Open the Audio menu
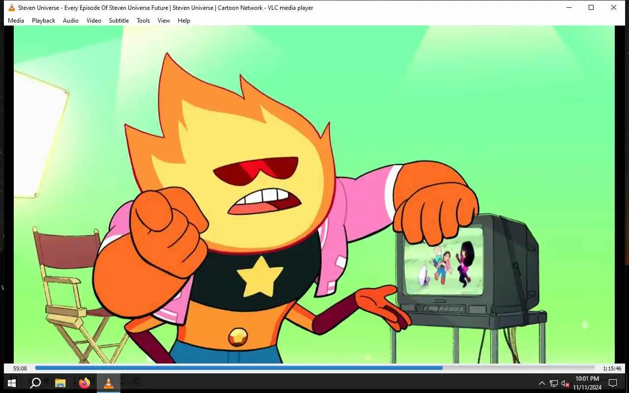The width and height of the screenshot is (629, 393). [71, 21]
